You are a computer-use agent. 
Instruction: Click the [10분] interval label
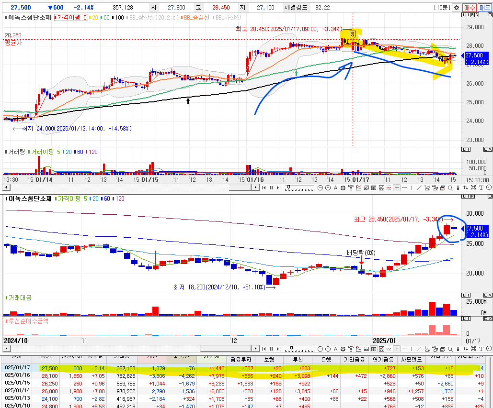(x=443, y=8)
